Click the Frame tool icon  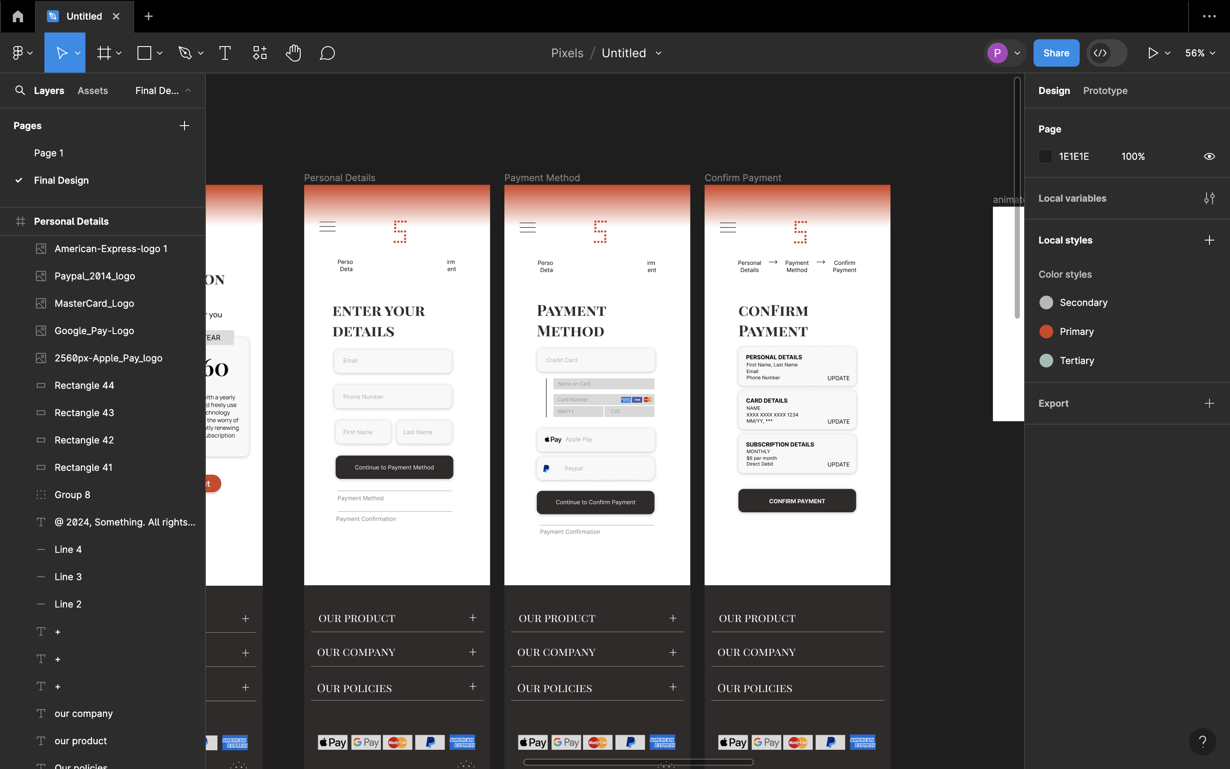pyautogui.click(x=104, y=53)
